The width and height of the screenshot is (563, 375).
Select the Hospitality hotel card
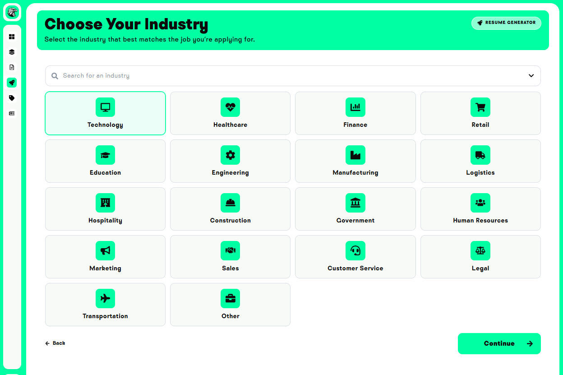[105, 209]
